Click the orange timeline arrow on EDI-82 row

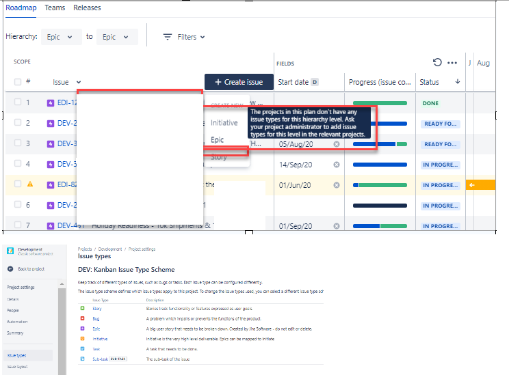coord(472,184)
